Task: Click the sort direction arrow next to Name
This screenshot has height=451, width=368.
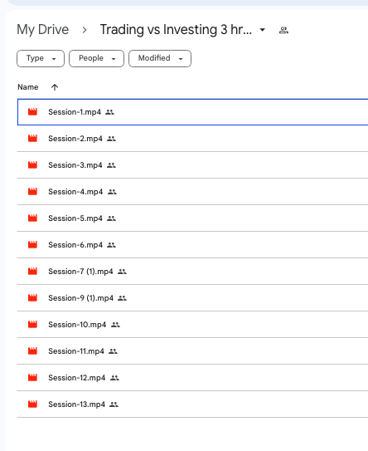Action: (55, 87)
